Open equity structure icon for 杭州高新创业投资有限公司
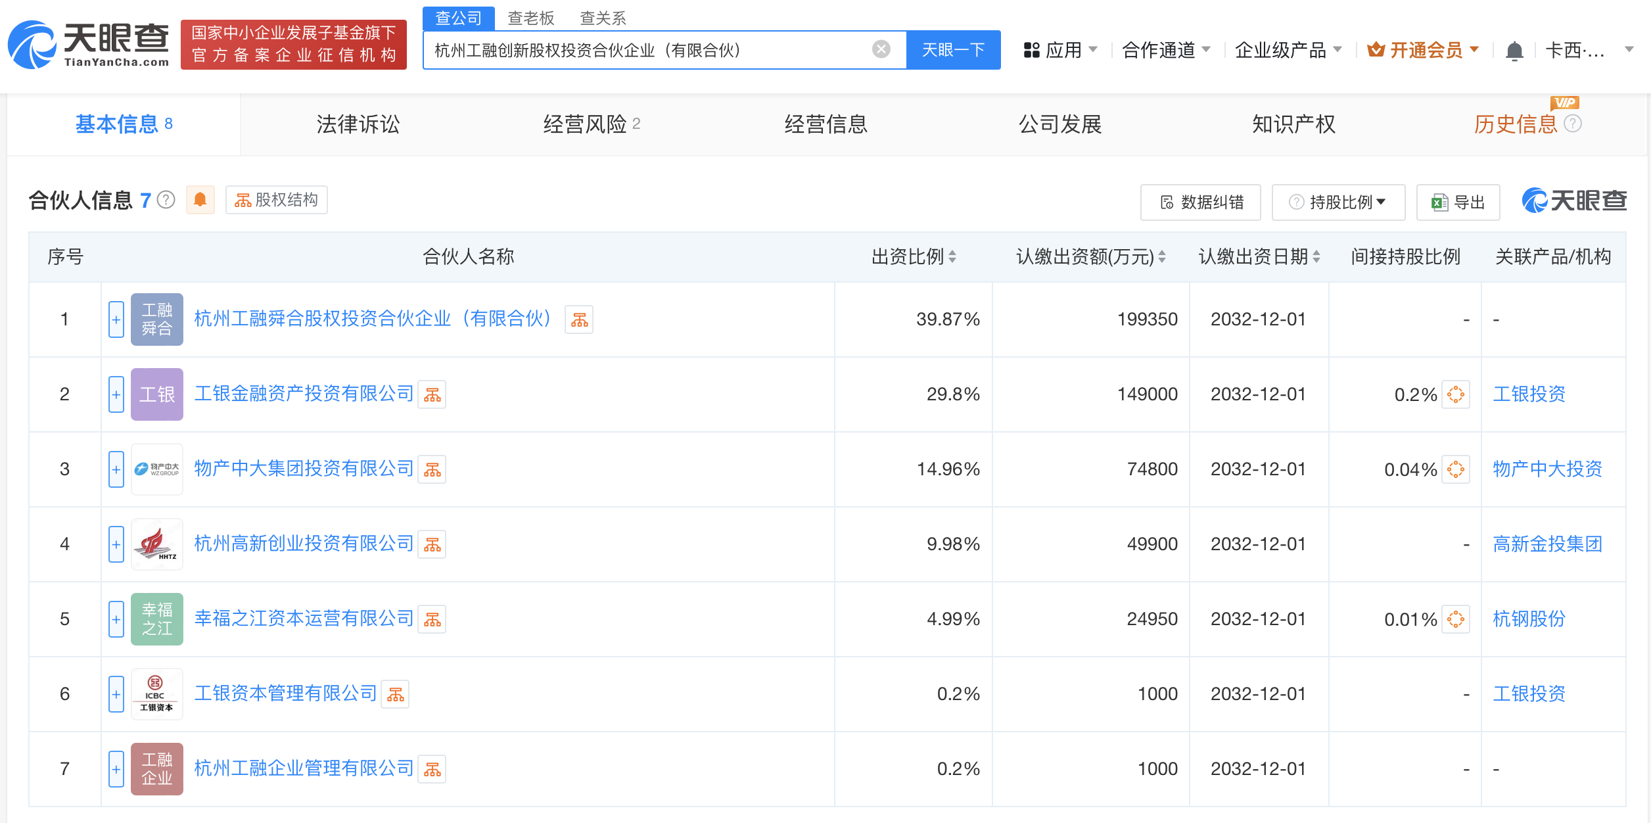The height and width of the screenshot is (823, 1651). 432,544
